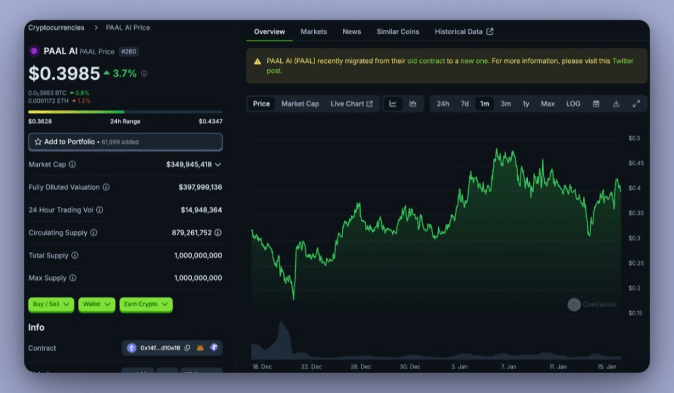
Task: Open Live Chart link
Action: pyautogui.click(x=351, y=104)
